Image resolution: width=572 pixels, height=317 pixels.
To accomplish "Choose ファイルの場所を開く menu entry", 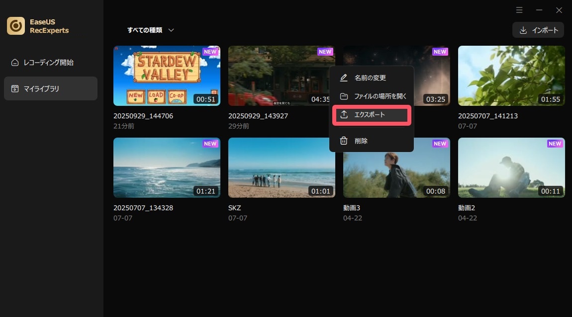I will tap(380, 96).
